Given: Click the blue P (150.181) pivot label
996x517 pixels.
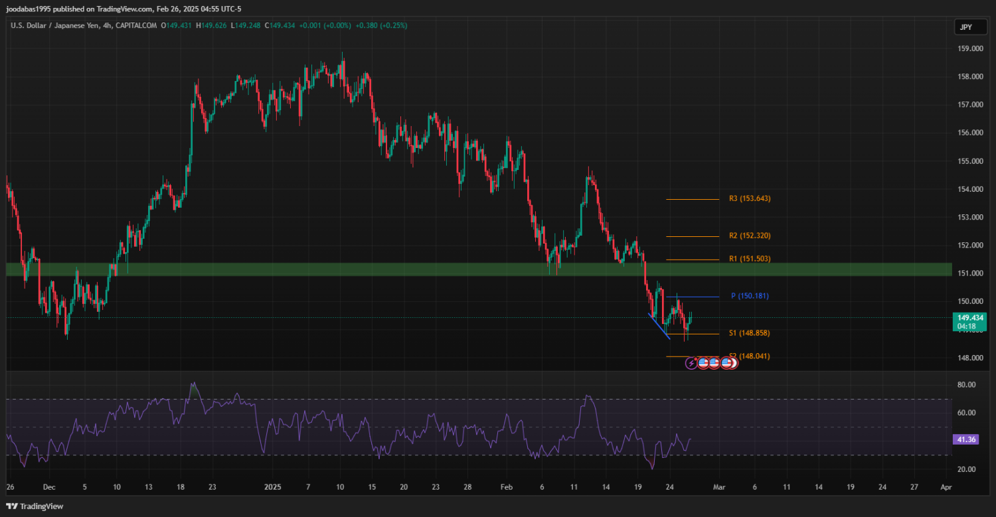Looking at the screenshot, I should click(x=750, y=296).
